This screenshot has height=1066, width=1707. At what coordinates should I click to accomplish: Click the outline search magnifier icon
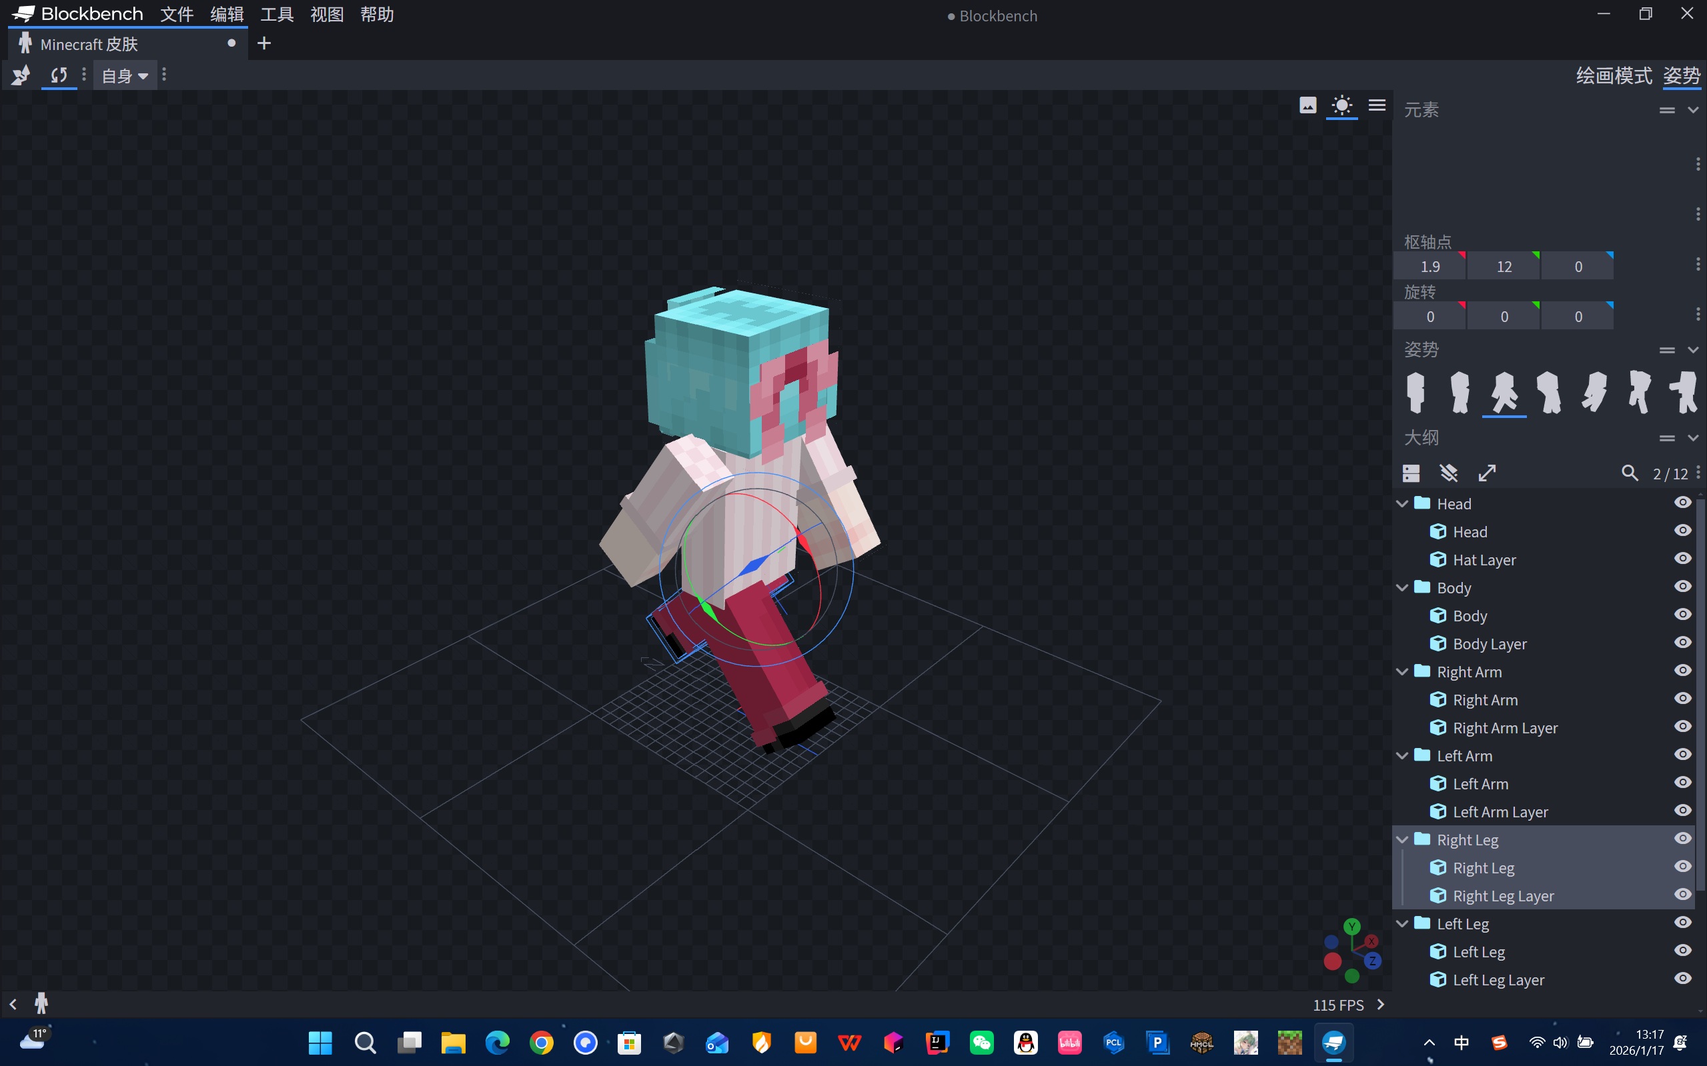click(1629, 473)
